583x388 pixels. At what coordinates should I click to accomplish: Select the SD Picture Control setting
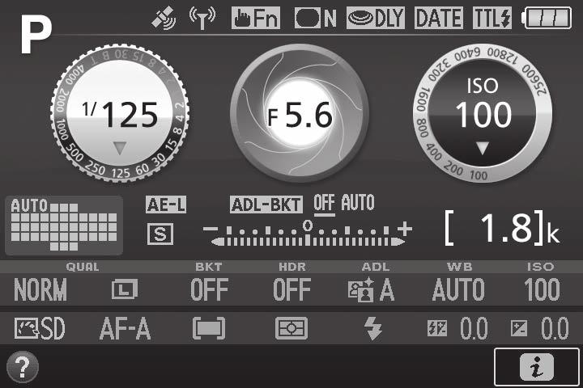[x=40, y=329]
